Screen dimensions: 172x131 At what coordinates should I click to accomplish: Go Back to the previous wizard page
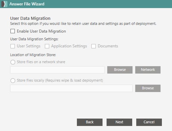pos(90,122)
